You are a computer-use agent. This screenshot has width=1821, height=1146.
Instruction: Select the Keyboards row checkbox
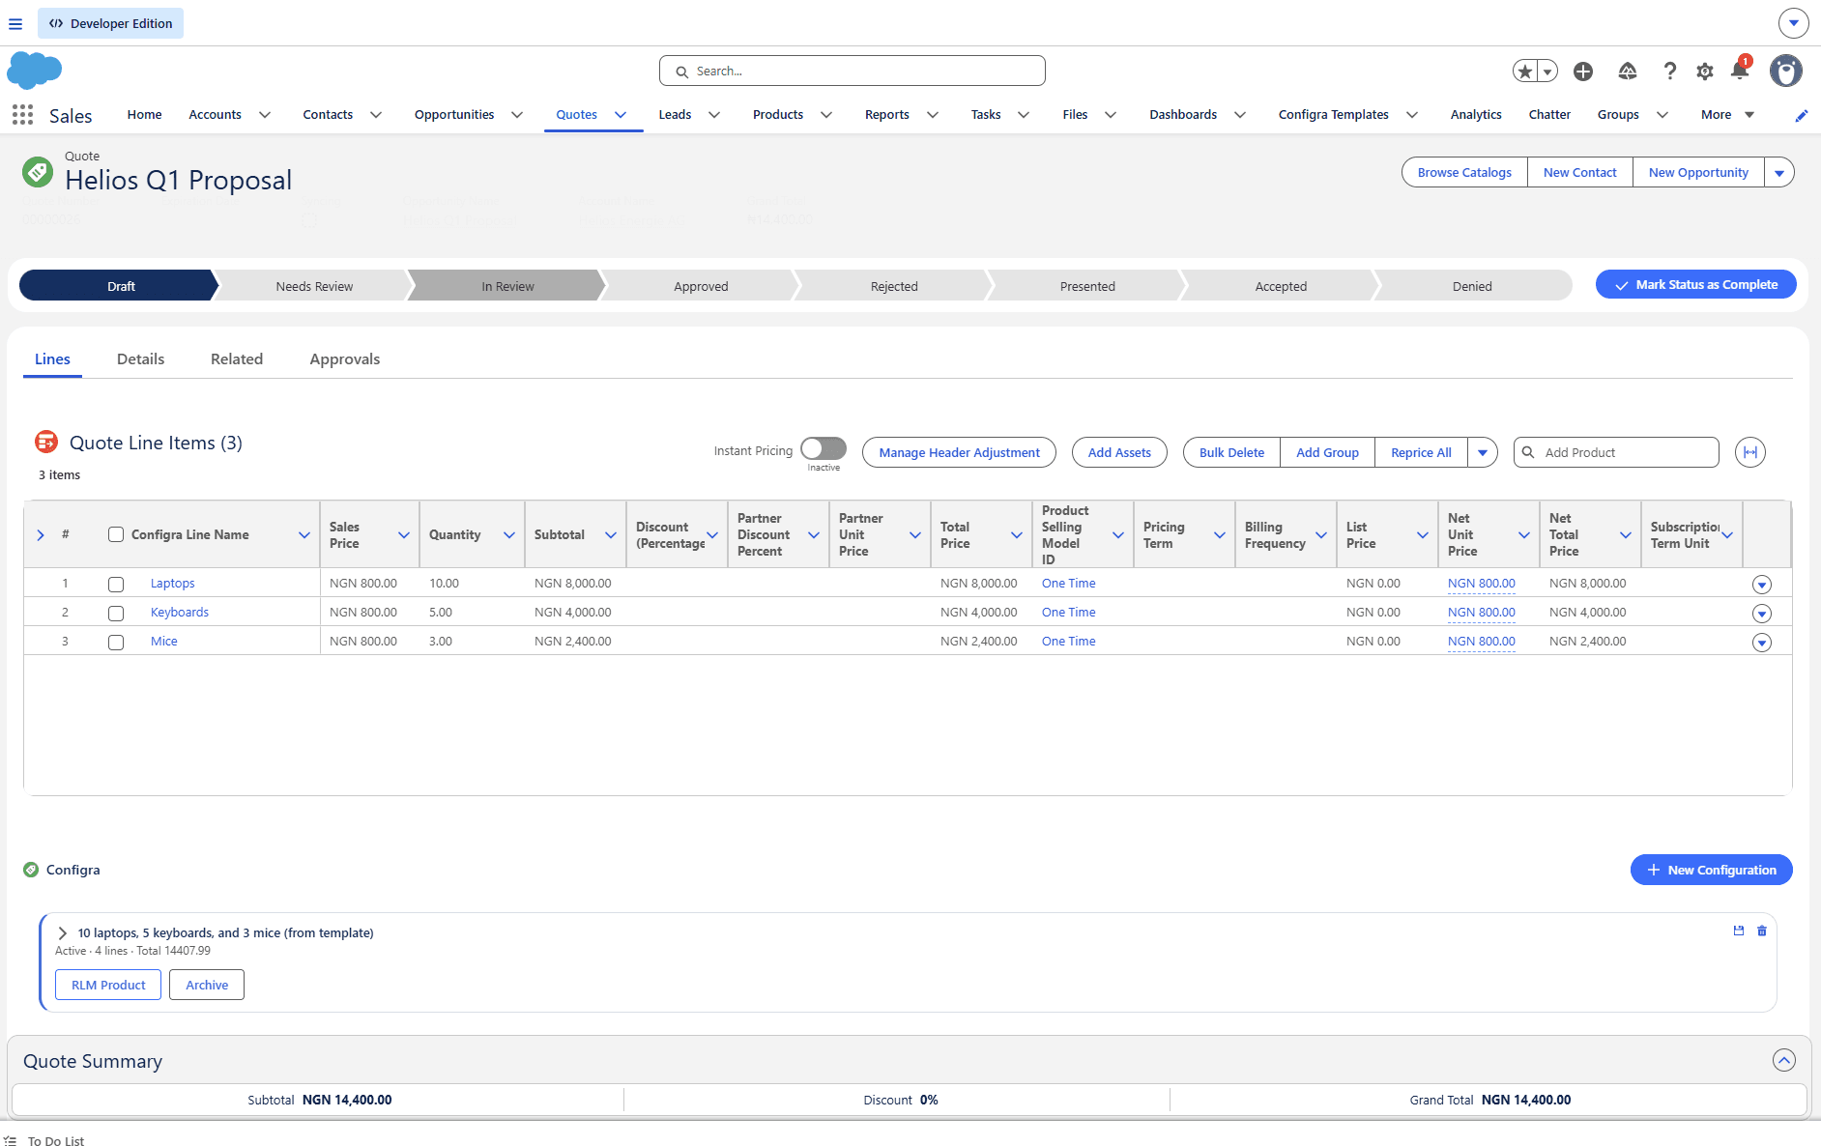tap(116, 614)
